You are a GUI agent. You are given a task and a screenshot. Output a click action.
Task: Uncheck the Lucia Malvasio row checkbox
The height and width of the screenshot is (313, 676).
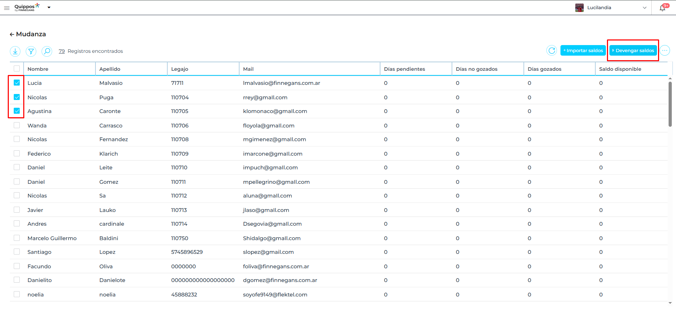click(x=17, y=83)
